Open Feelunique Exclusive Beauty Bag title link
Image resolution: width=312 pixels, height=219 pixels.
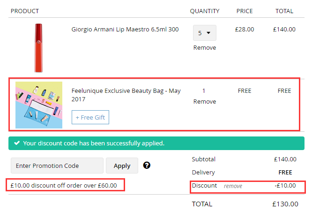(126, 95)
